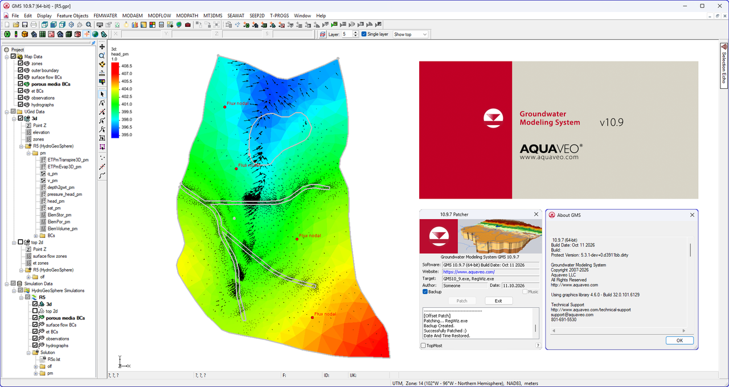Collapse the Map Data tree node
The width and height of the screenshot is (729, 387).
[x=7, y=57]
